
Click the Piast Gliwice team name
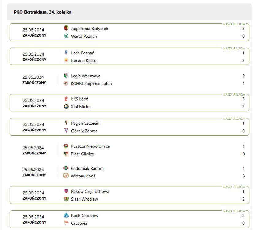click(82, 154)
